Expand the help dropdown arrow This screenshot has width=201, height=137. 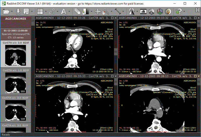[184, 11]
